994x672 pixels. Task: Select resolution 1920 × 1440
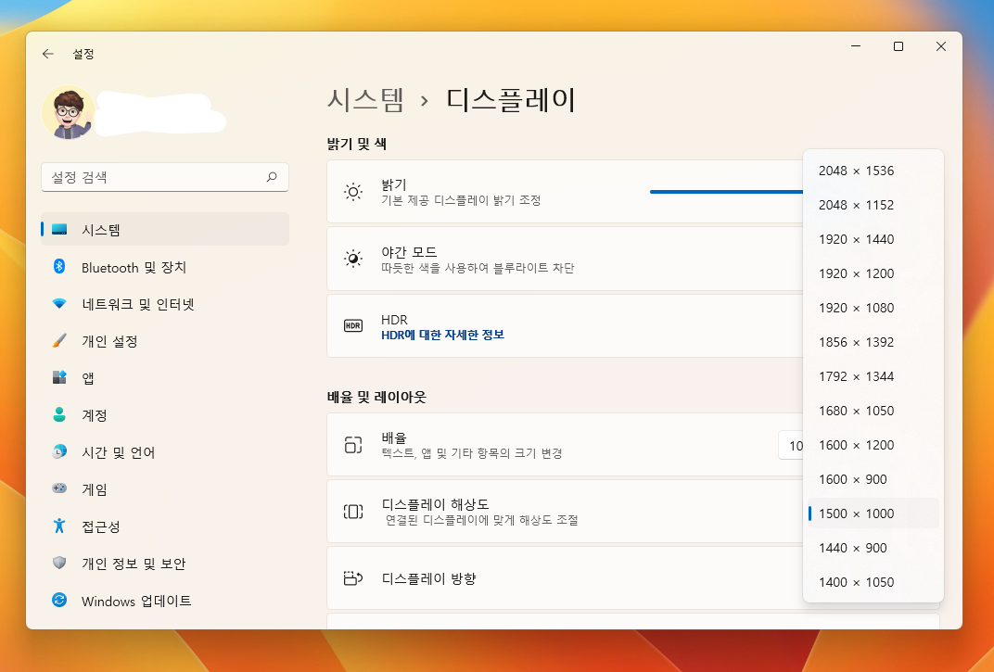coord(873,239)
